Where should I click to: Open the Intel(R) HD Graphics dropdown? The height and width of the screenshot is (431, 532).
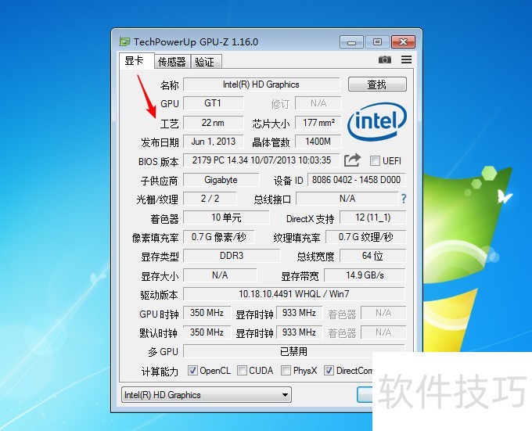[207, 395]
